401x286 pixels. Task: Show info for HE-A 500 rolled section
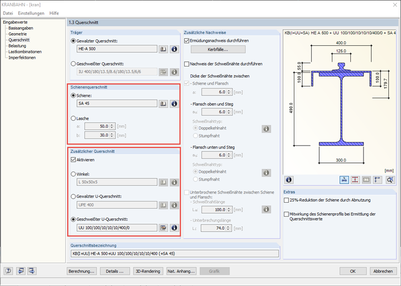(174, 49)
